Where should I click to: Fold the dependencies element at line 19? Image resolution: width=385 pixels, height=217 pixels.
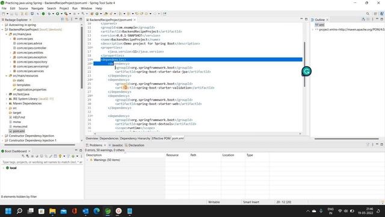coord(92,60)
